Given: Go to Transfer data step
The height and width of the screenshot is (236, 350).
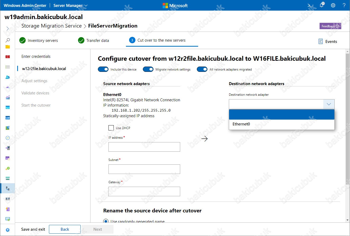Looking at the screenshot, I should 93,41.
